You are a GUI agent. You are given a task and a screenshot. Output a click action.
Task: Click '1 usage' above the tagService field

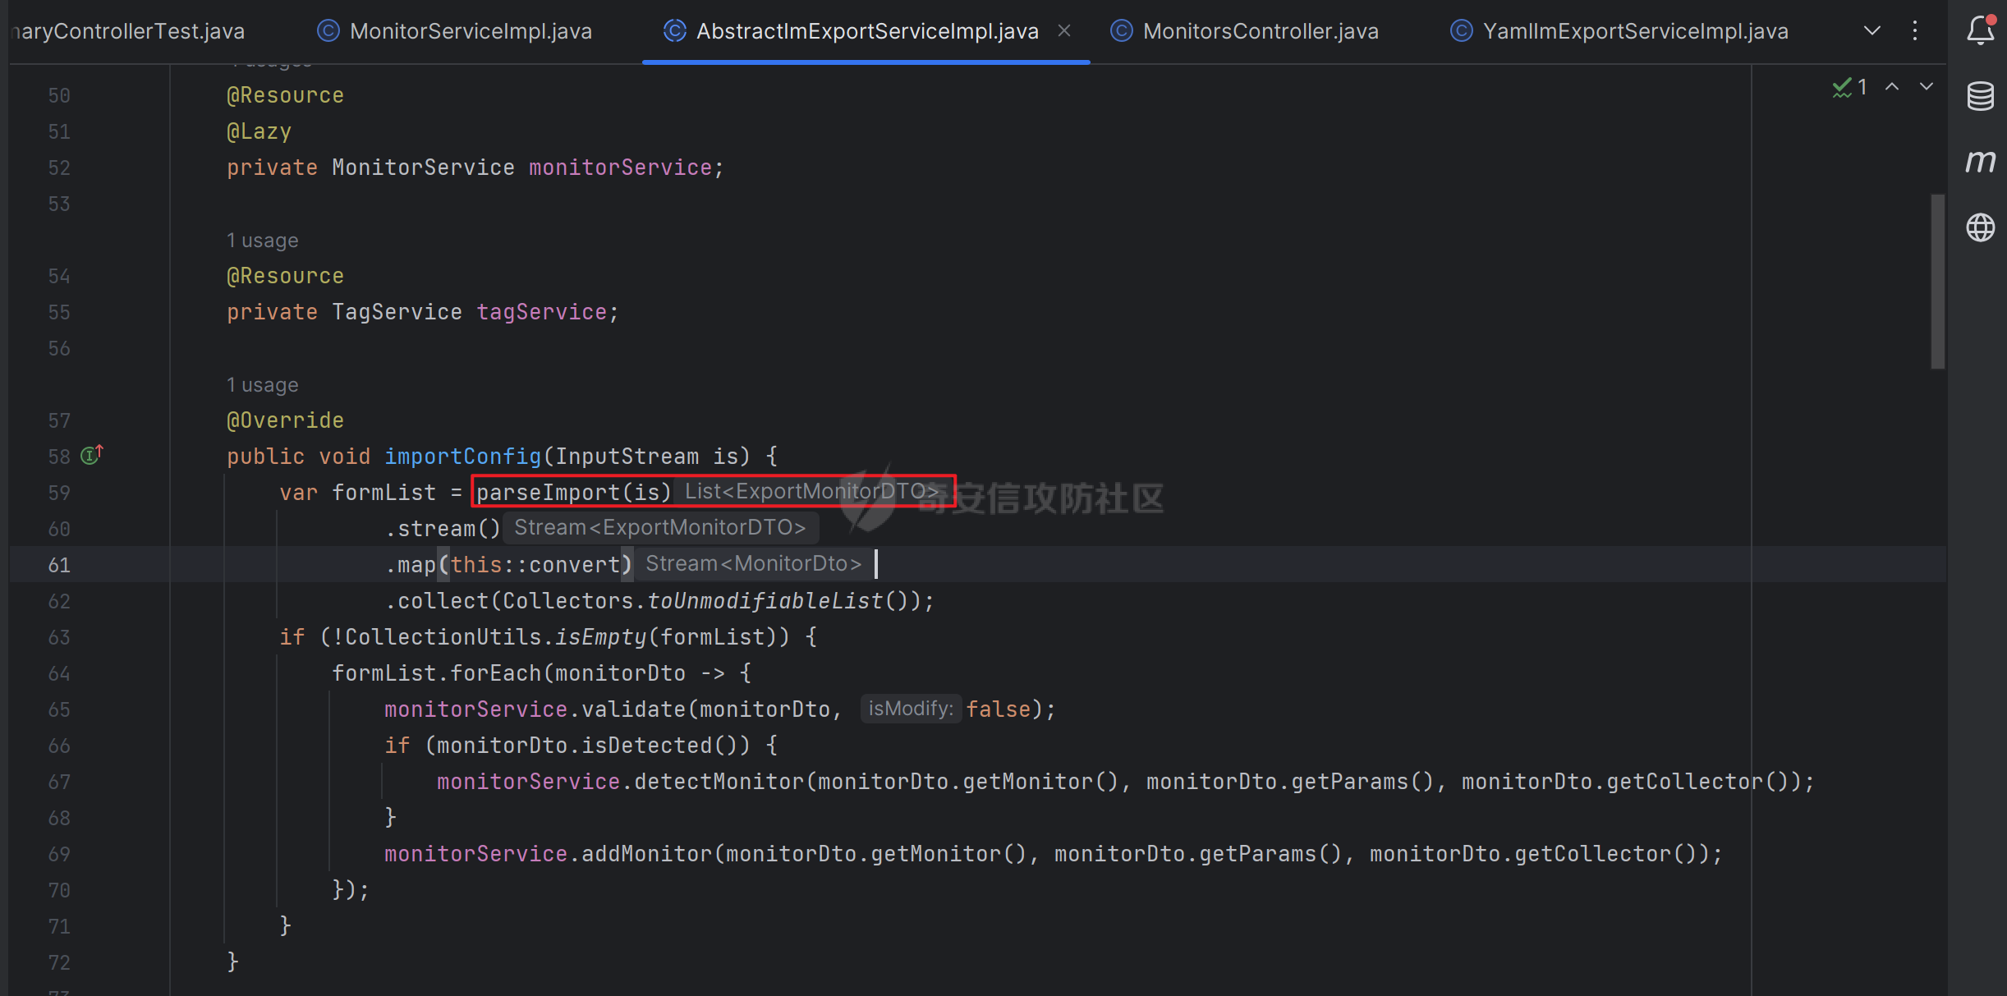(x=262, y=239)
